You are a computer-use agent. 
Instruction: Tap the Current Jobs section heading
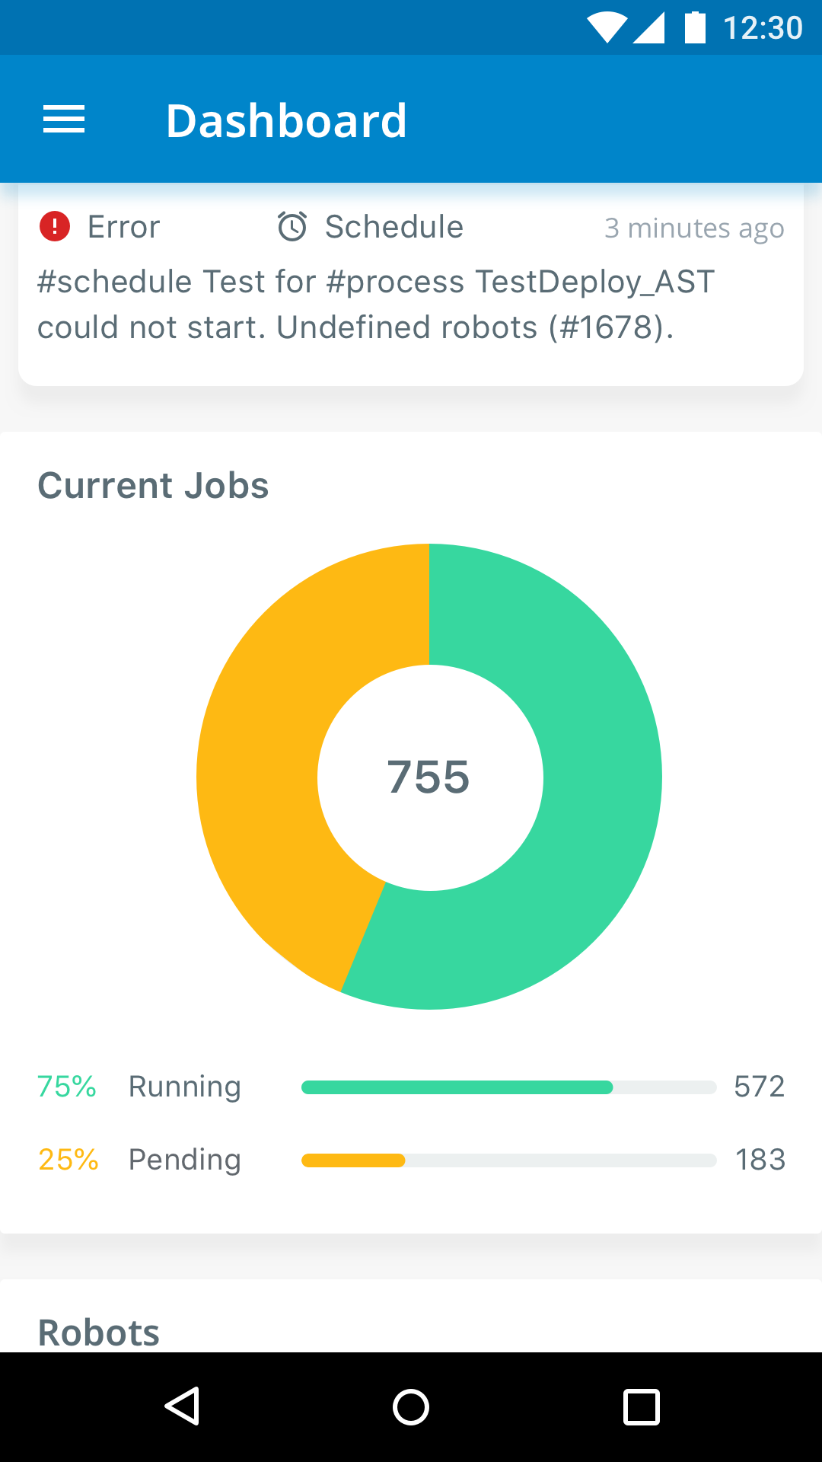tap(153, 486)
